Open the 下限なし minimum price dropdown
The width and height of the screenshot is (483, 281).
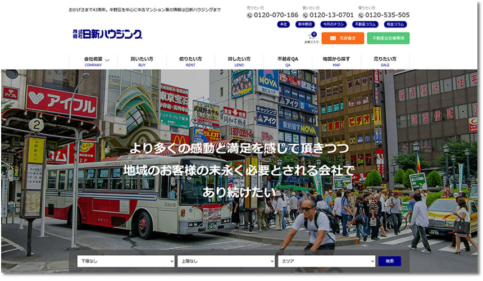coord(125,261)
